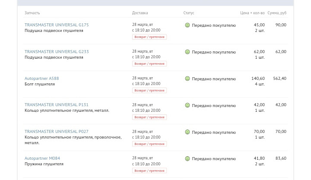Open TRANSMASTER UNIVERSAL P131 part link
This screenshot has width=311, height=180.
click(56, 104)
